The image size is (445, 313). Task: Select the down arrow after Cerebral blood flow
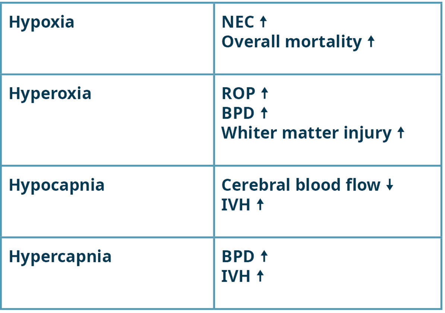(390, 185)
